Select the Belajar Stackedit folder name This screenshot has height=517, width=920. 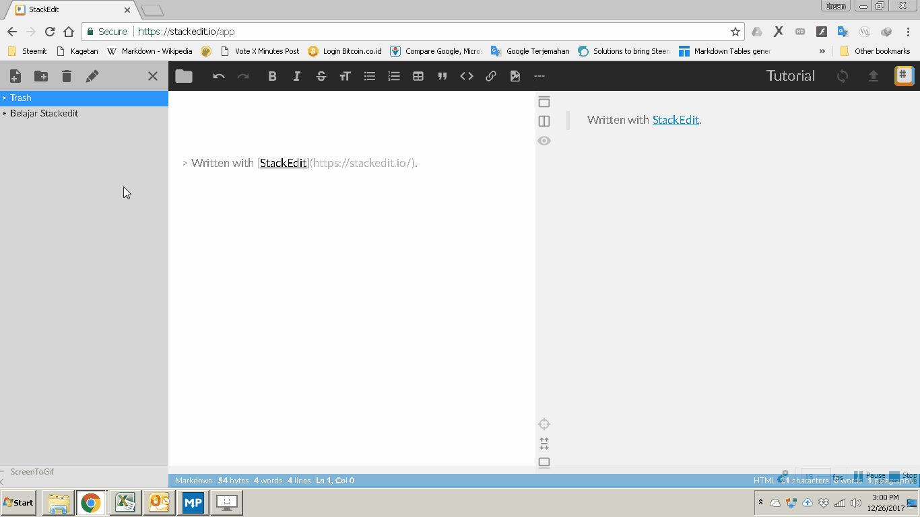(x=44, y=114)
